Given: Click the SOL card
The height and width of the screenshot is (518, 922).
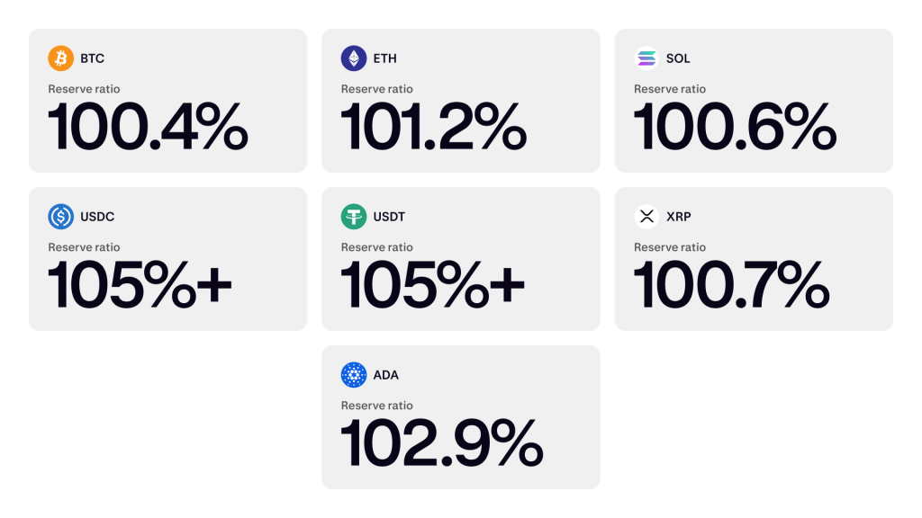Looking at the screenshot, I should pos(754,101).
